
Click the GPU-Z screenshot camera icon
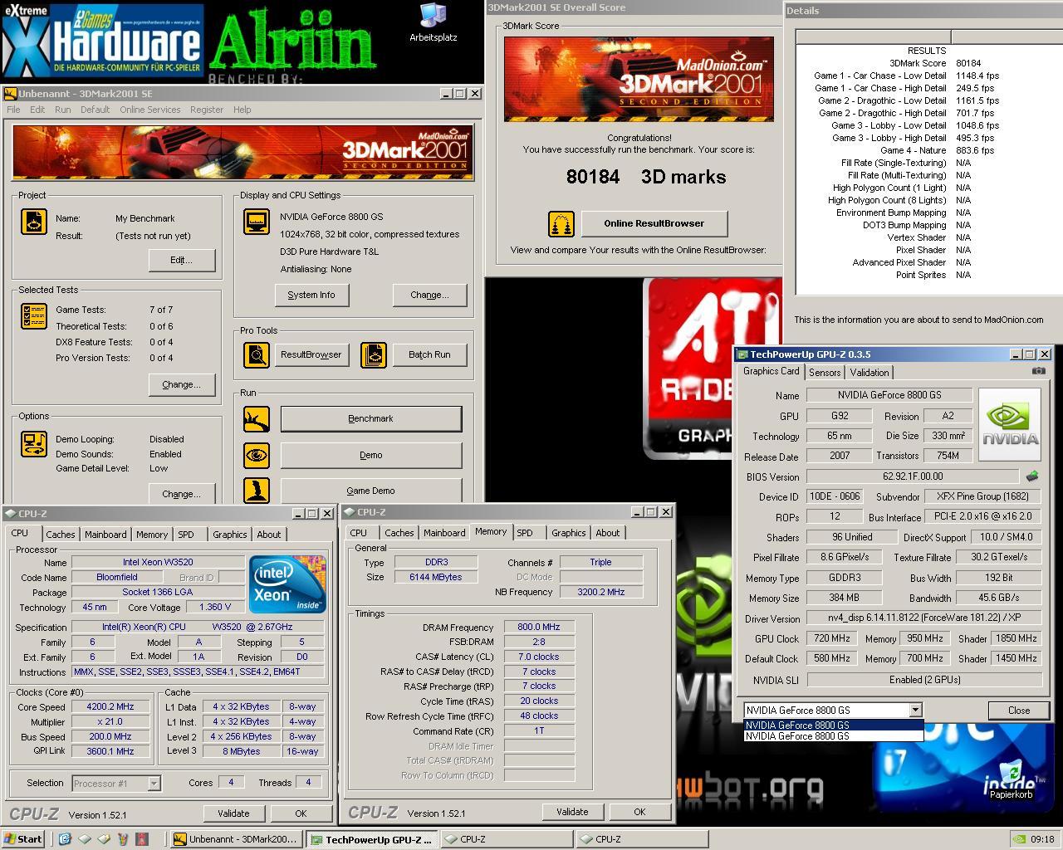(x=1038, y=371)
